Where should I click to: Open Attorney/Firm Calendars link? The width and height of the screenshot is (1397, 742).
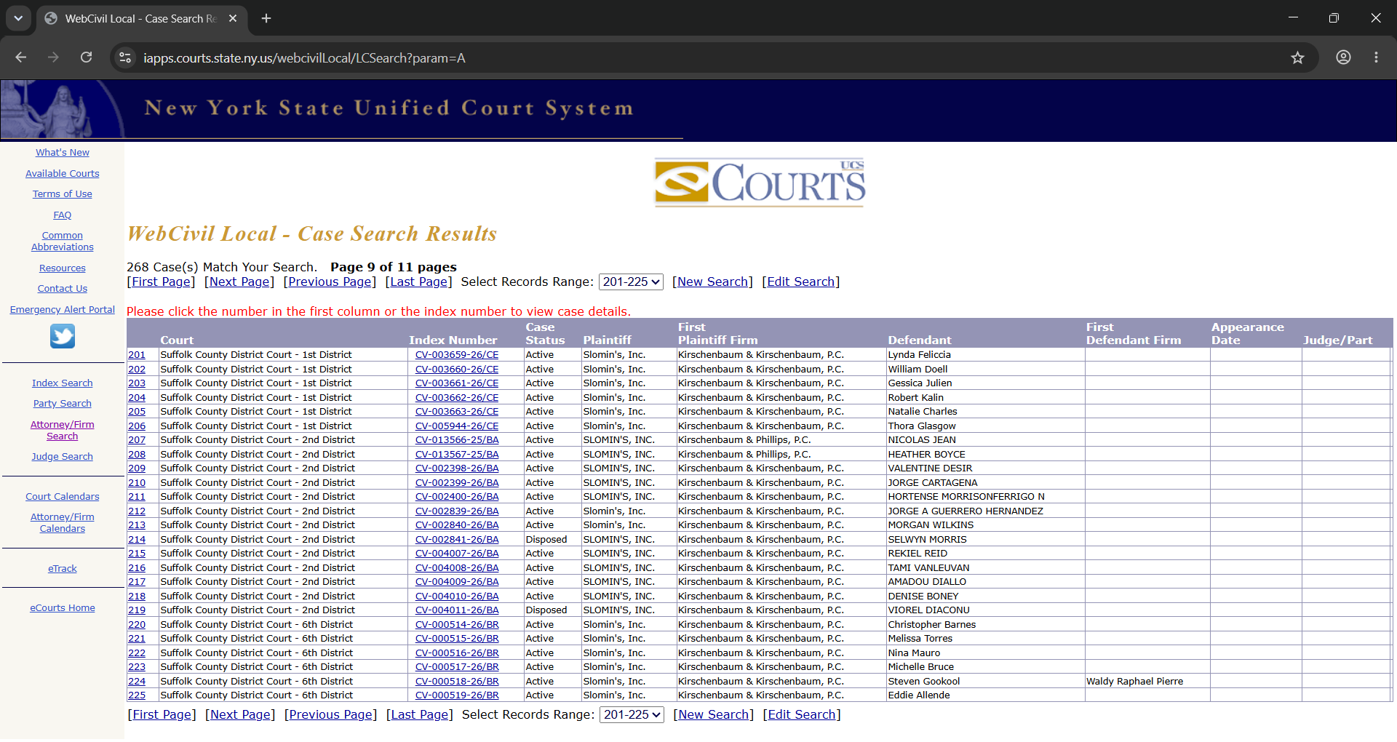coord(63,523)
